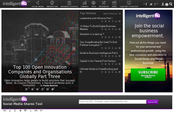Open the Video nav section
This screenshot has width=174, height=116.
pyautogui.click(x=114, y=4)
